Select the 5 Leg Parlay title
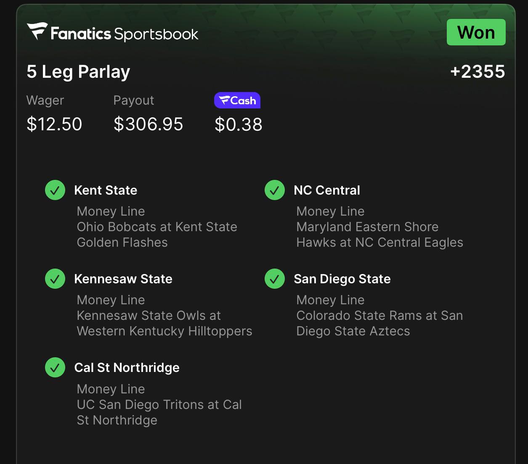 78,72
